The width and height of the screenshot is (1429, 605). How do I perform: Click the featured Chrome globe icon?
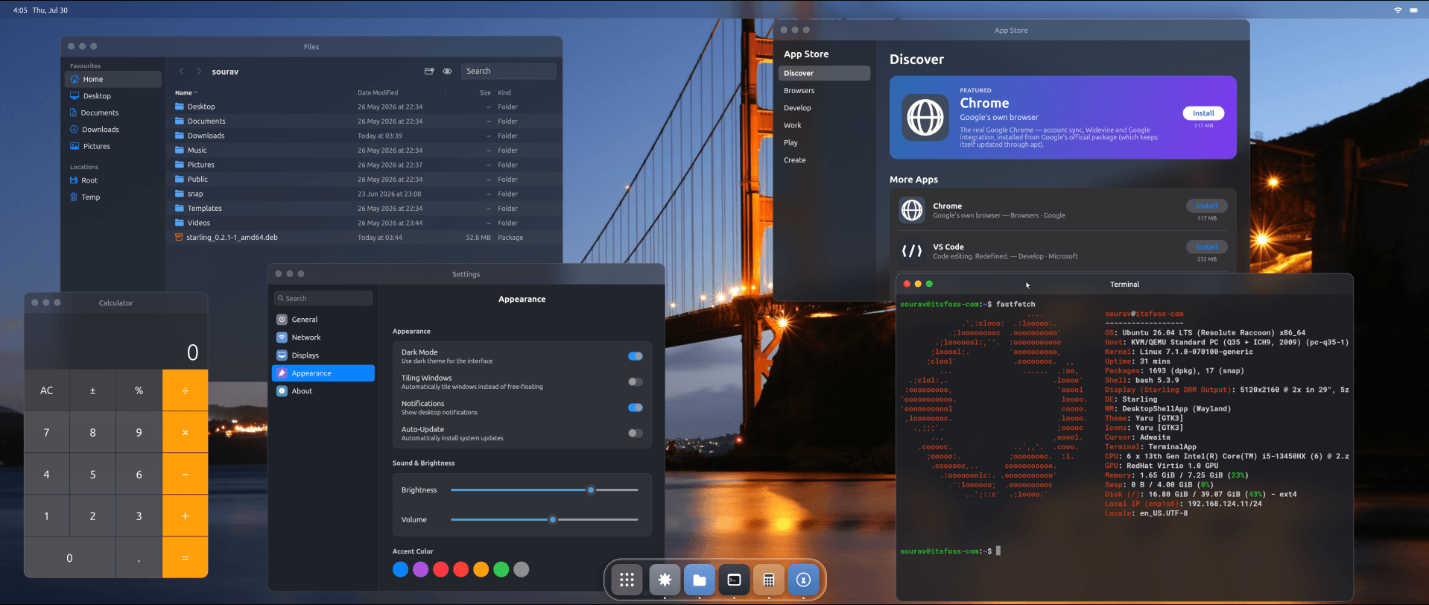click(x=925, y=117)
